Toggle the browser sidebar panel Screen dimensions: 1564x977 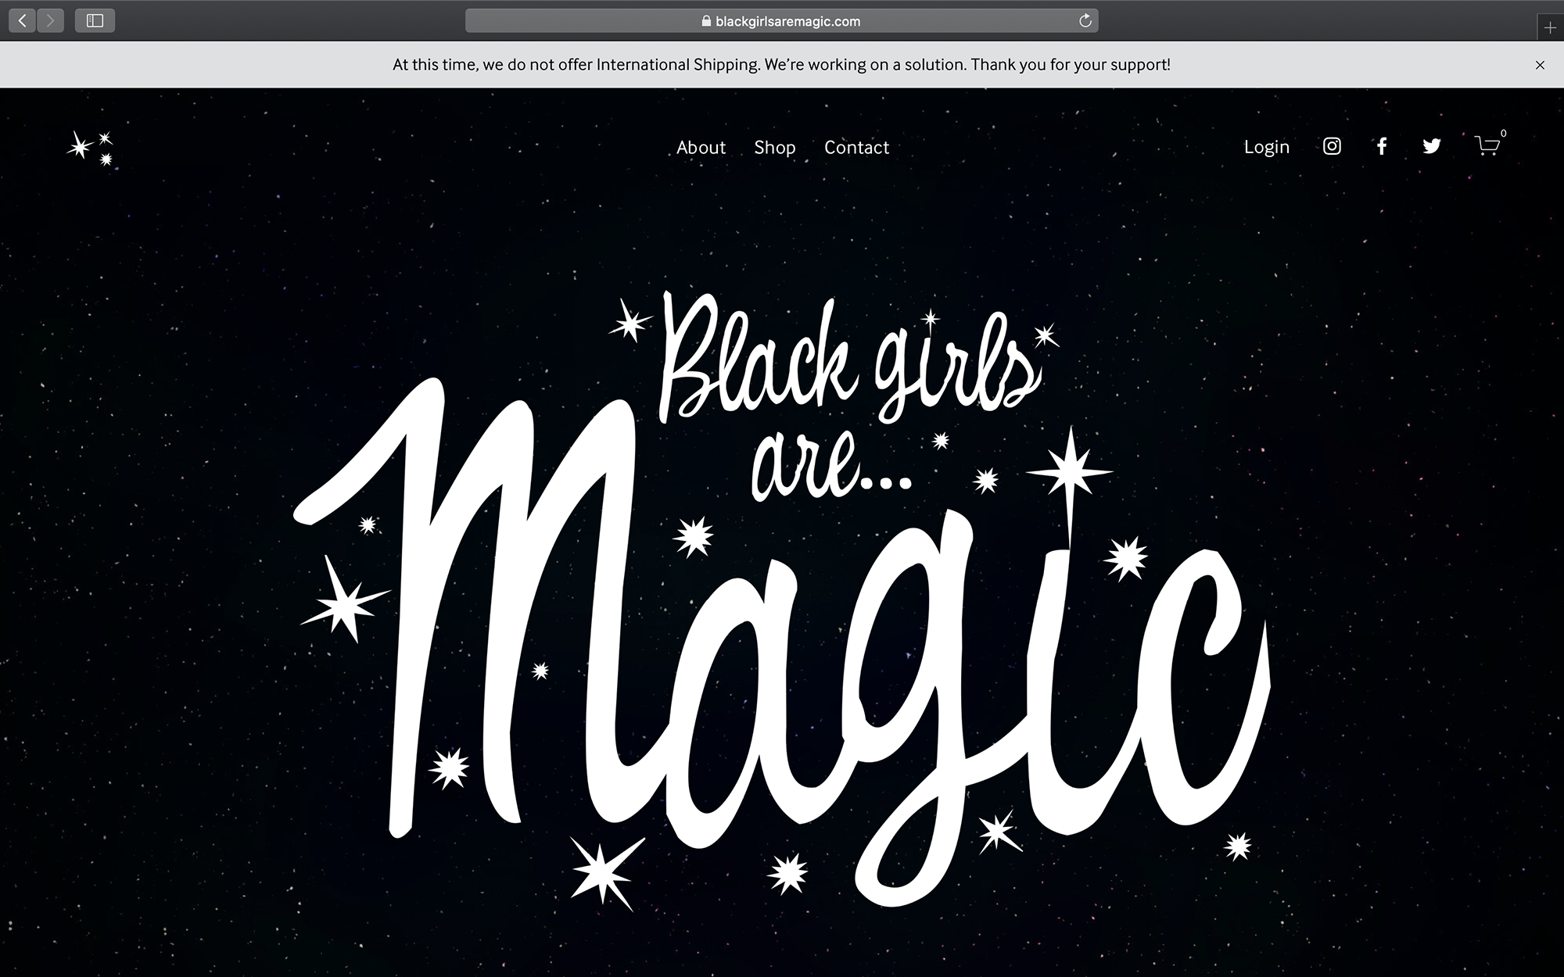(95, 21)
